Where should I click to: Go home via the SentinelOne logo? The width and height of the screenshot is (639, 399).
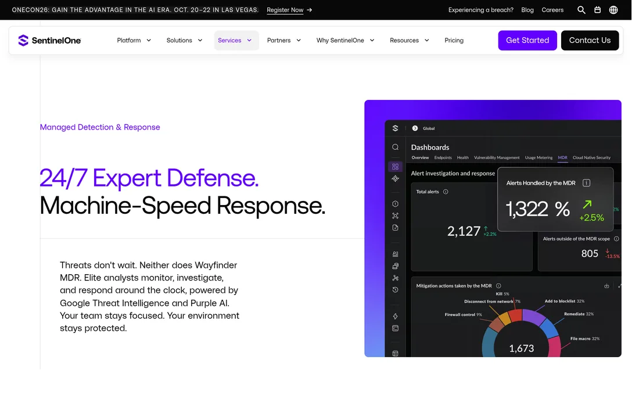click(50, 41)
